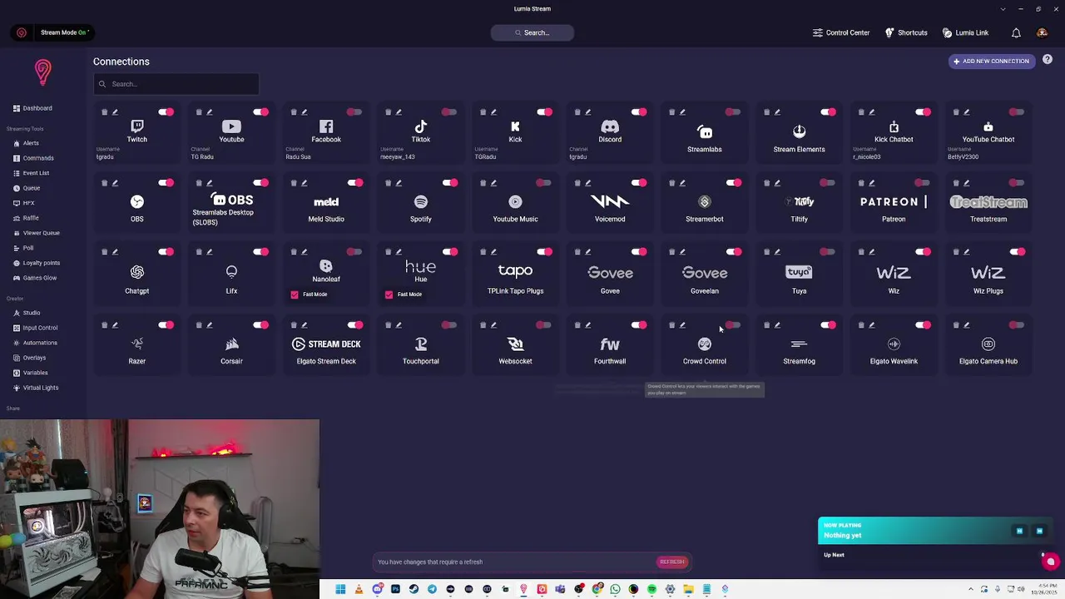
Task: Open the Windows Start button
Action: click(340, 589)
